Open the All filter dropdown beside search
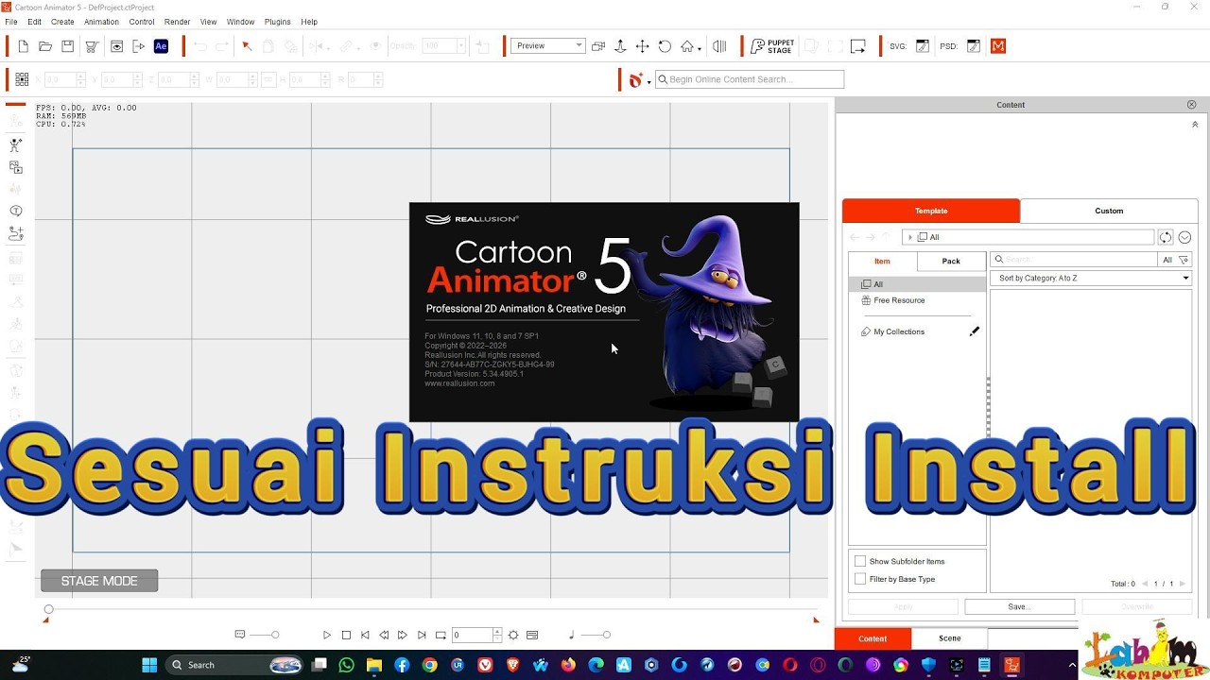 point(1175,260)
